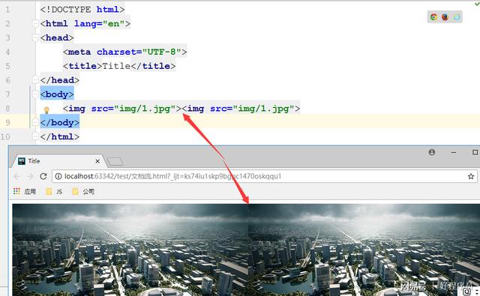Click the first img src="img/1.jpg" tag
The image size is (480, 296).
[x=122, y=109]
